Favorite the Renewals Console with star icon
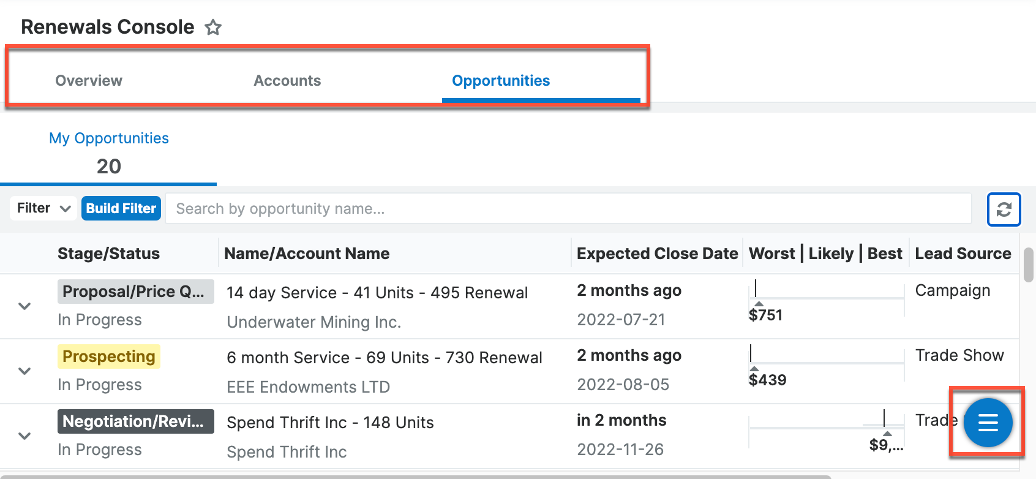The image size is (1036, 479). pos(213,27)
